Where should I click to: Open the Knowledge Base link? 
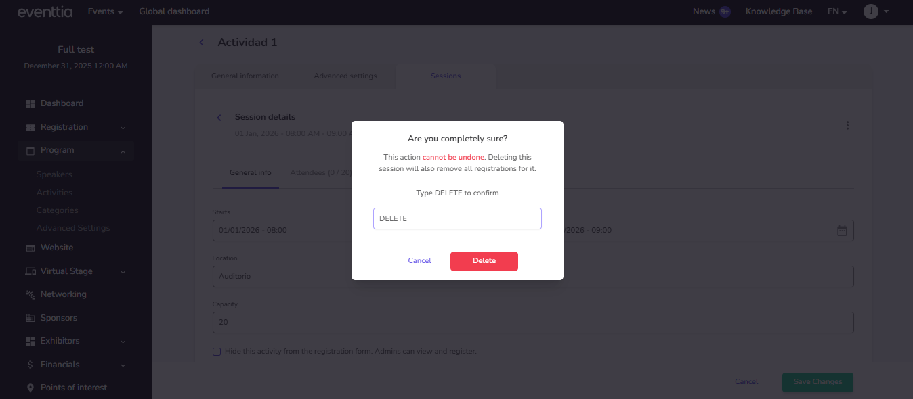point(779,11)
